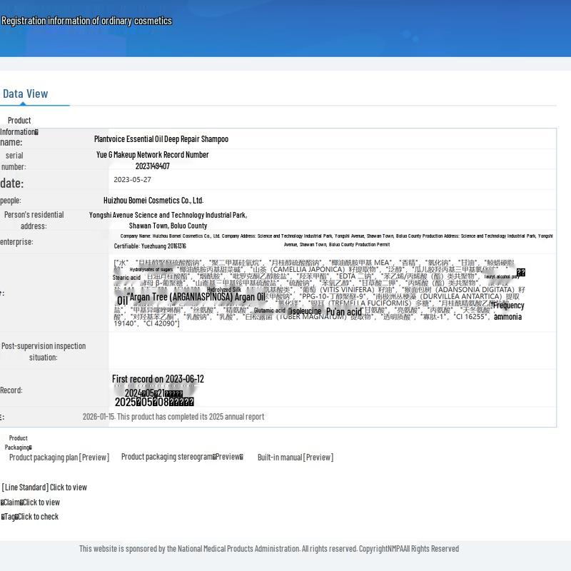Click the Stearic acid ingredient text
The width and height of the screenshot is (571, 571).
[126, 278]
